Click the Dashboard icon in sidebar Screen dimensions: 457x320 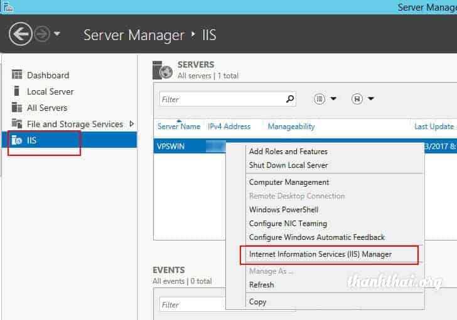coord(17,75)
